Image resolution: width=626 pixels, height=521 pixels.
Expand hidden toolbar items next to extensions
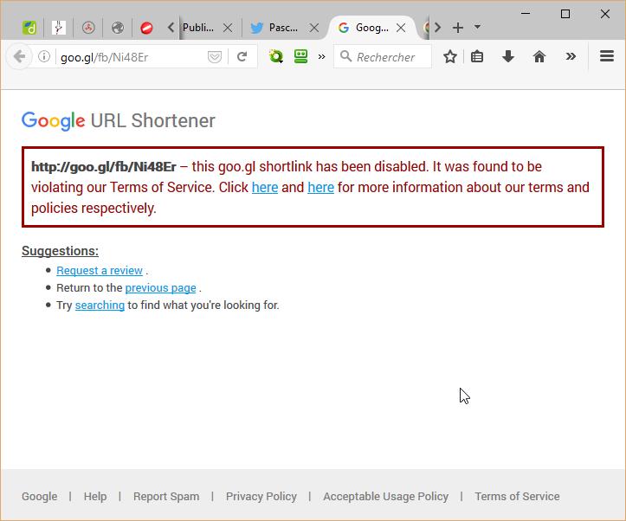pyautogui.click(x=321, y=56)
